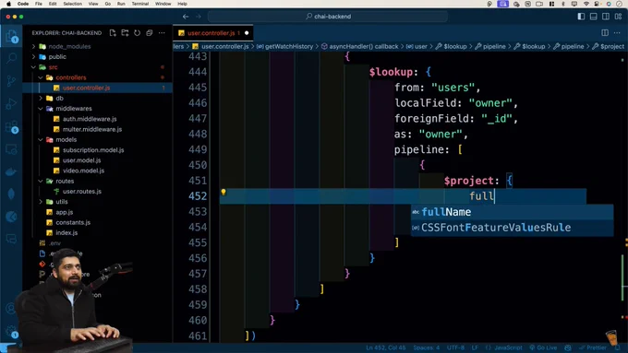Toggle Panel layout icon
Image resolution: width=628 pixels, height=353 pixels.
[594, 17]
